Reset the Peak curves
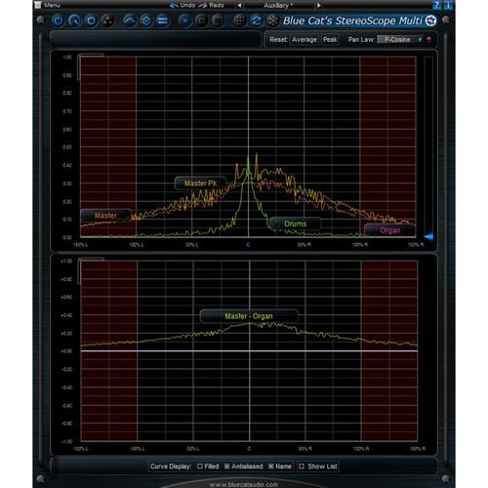The image size is (488, 488). (330, 40)
